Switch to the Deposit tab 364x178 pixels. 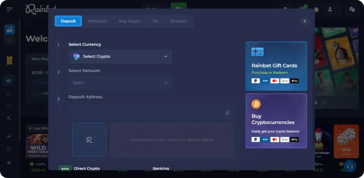[x=68, y=21]
